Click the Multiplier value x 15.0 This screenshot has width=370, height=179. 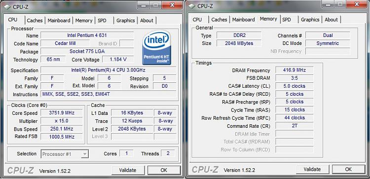click(x=62, y=121)
